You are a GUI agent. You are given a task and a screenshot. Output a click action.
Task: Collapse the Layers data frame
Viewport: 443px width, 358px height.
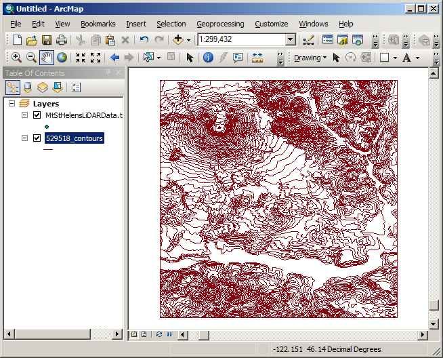[12, 104]
